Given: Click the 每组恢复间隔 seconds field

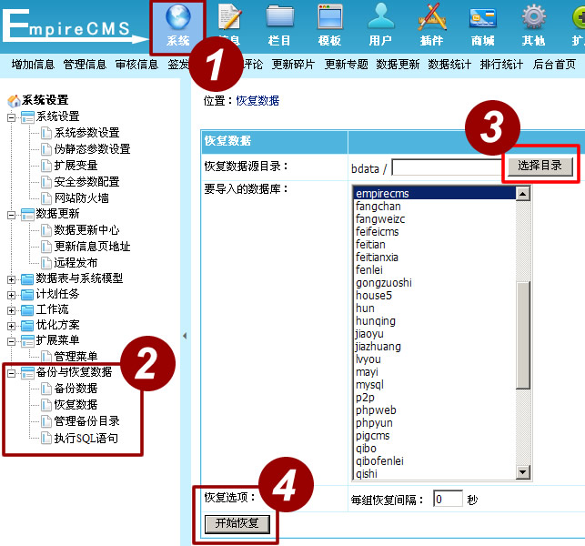Looking at the screenshot, I should tap(449, 499).
